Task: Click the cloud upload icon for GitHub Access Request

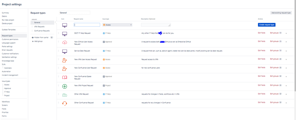Action: (x=65, y=42)
